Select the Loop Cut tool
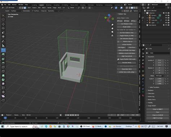The height and width of the screenshot is (137, 171). click(3, 67)
